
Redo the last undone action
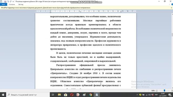[x=11, y=1]
